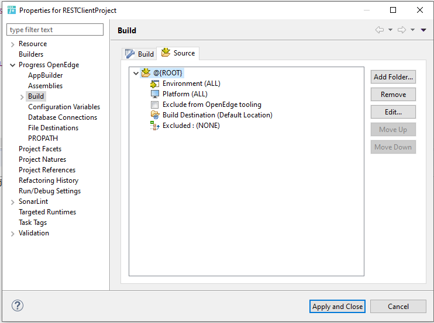Click the type filter text field

[x=55, y=30]
